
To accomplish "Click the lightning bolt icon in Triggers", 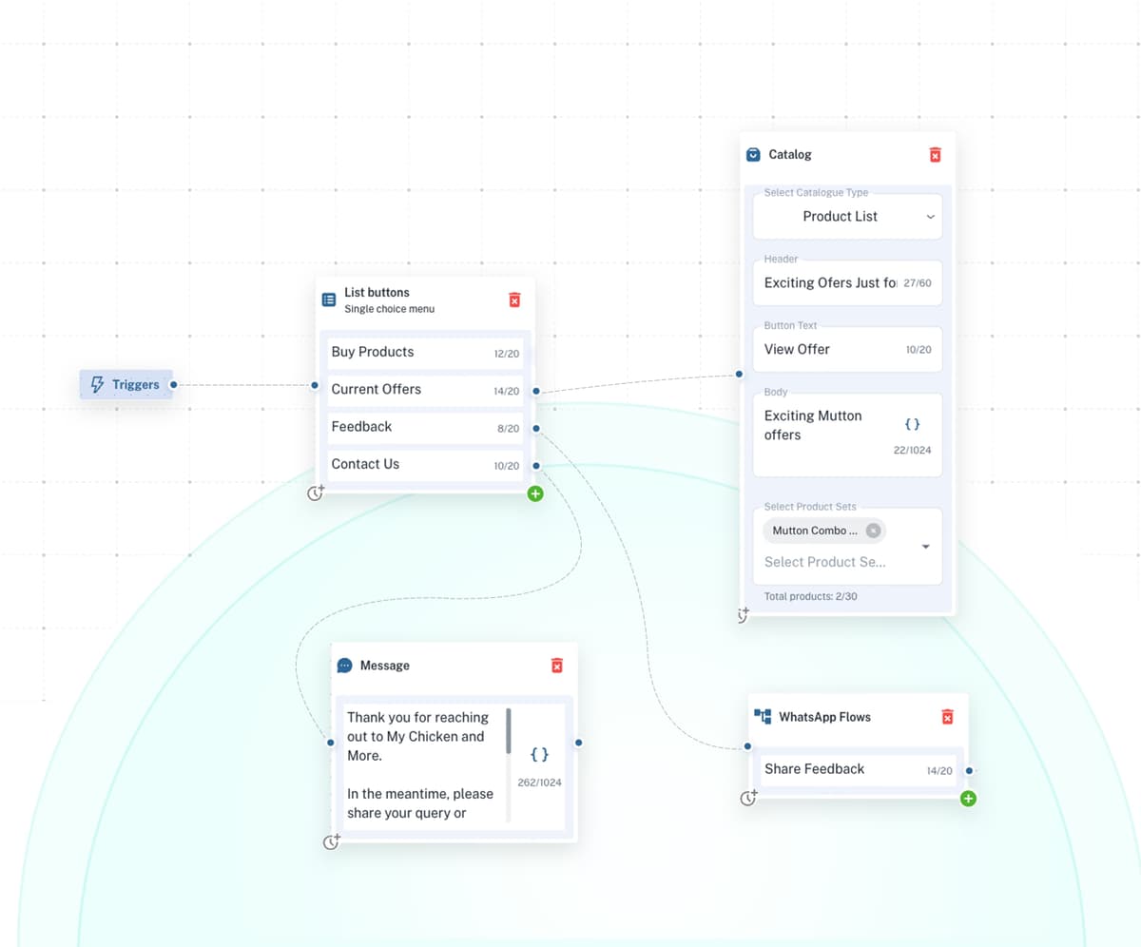I will click(x=97, y=384).
